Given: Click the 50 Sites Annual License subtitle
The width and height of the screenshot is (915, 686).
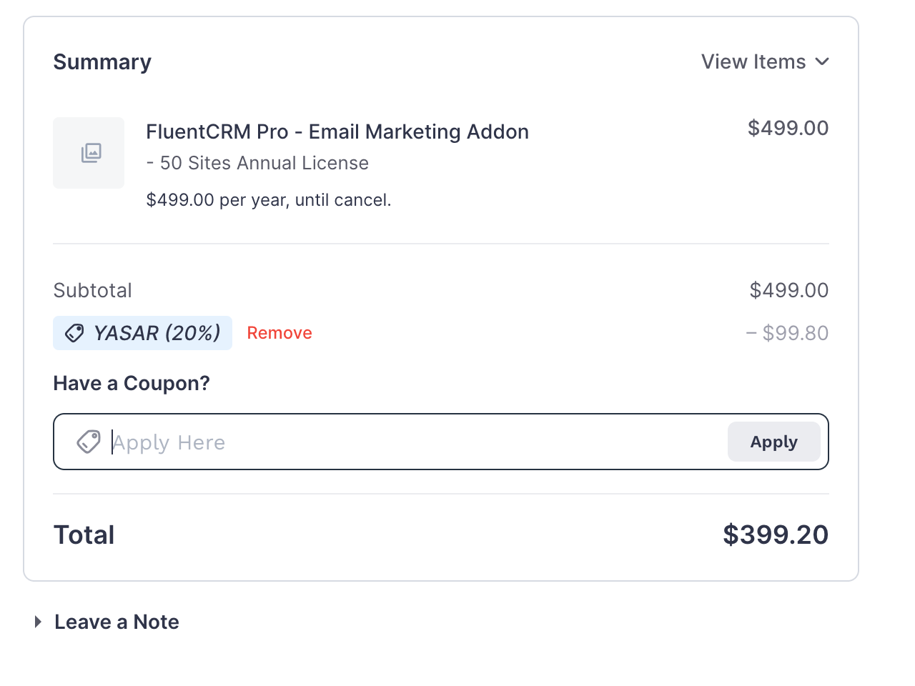Looking at the screenshot, I should [257, 163].
